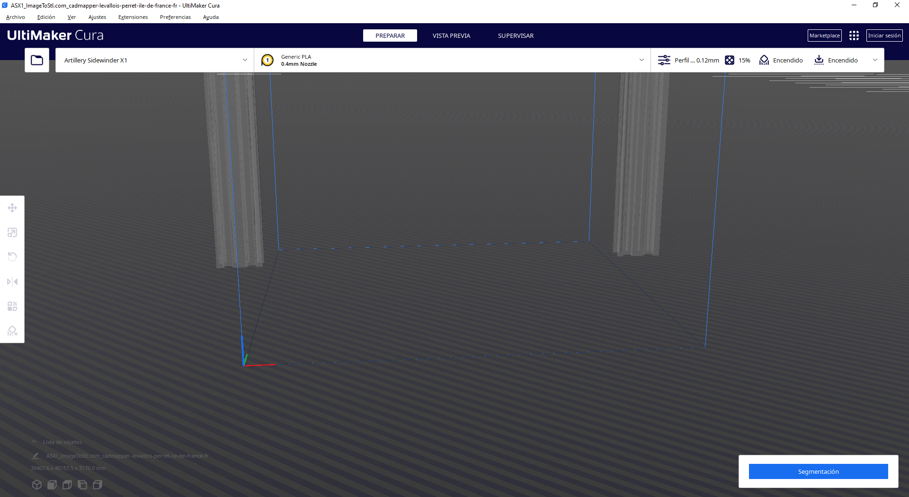Screen dimensions: 909x497
Task: Expand the Generic PLA material dropdown
Action: (x=642, y=60)
